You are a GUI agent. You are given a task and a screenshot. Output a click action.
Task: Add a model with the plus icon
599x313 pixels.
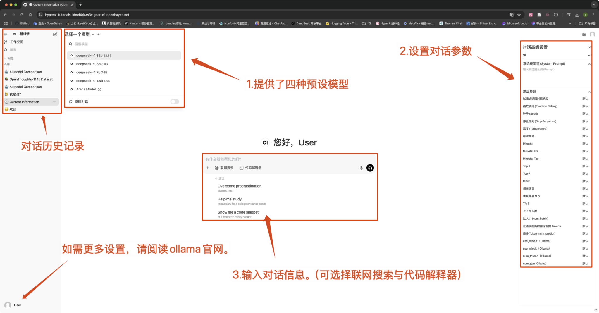pos(99,34)
